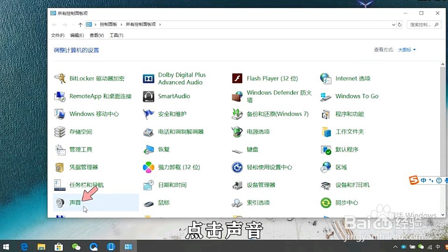Open 同步中心 green sync icon

[326, 203]
